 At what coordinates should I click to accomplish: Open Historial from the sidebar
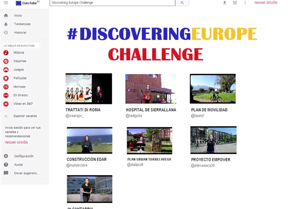pyautogui.click(x=20, y=33)
